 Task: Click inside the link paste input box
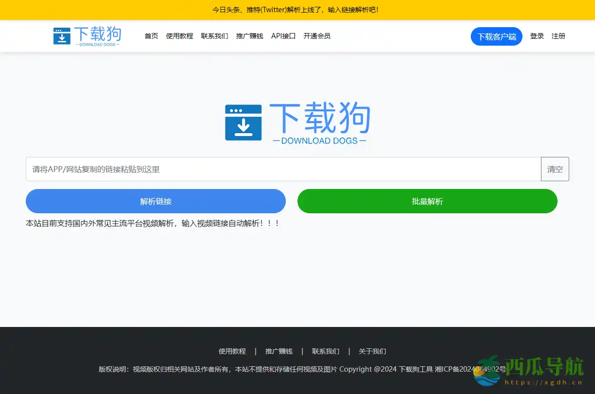[x=282, y=169]
